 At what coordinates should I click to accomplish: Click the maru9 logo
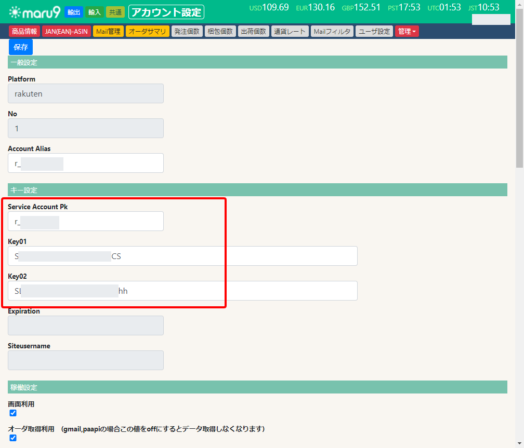point(35,12)
